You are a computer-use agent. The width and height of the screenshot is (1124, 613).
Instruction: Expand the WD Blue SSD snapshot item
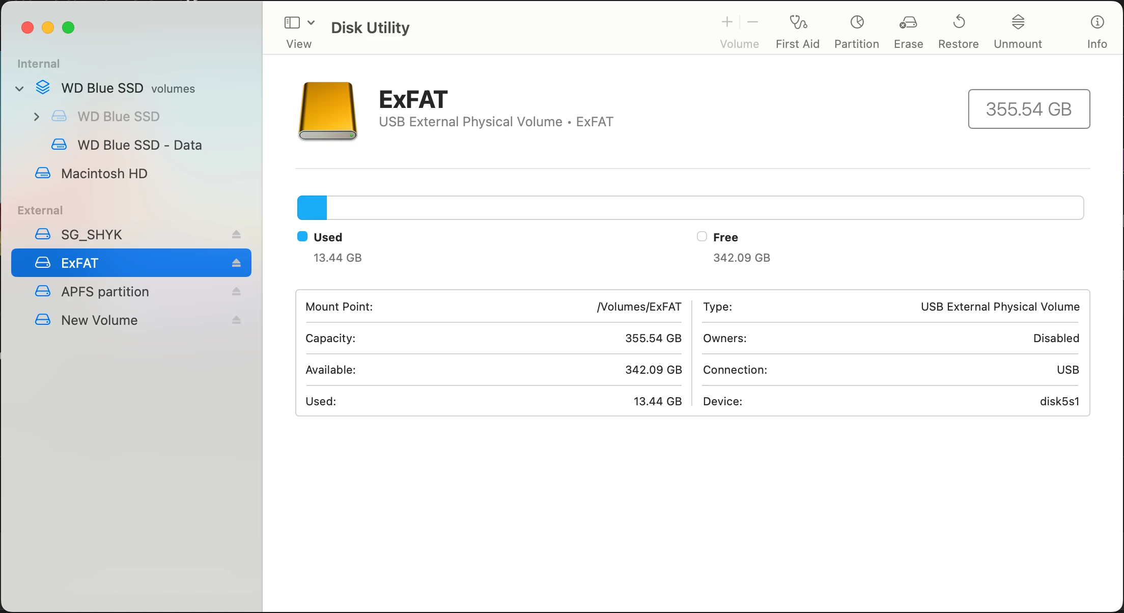click(36, 117)
